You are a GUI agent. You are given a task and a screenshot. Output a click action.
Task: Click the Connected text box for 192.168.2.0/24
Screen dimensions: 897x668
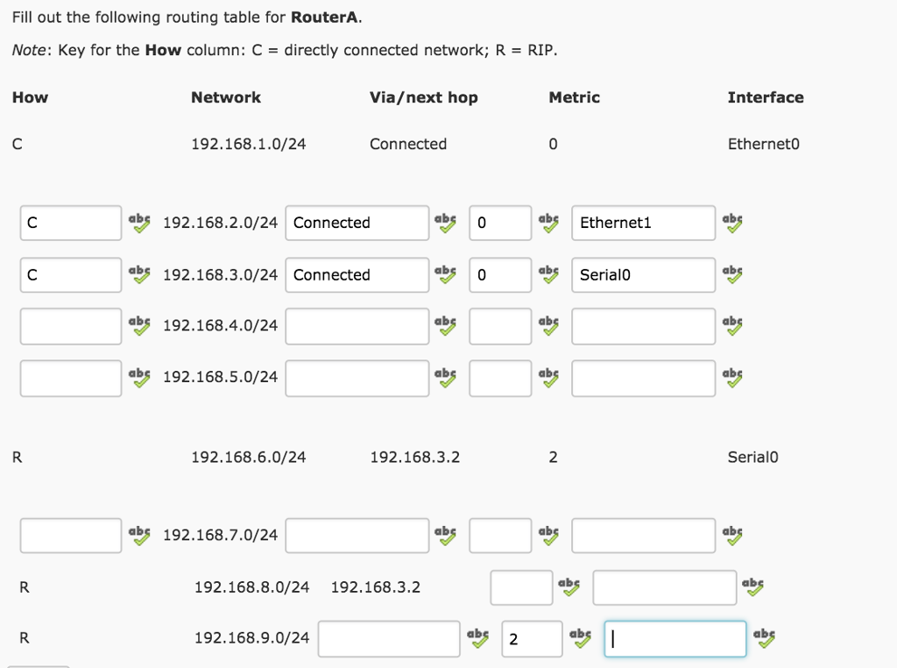point(357,224)
